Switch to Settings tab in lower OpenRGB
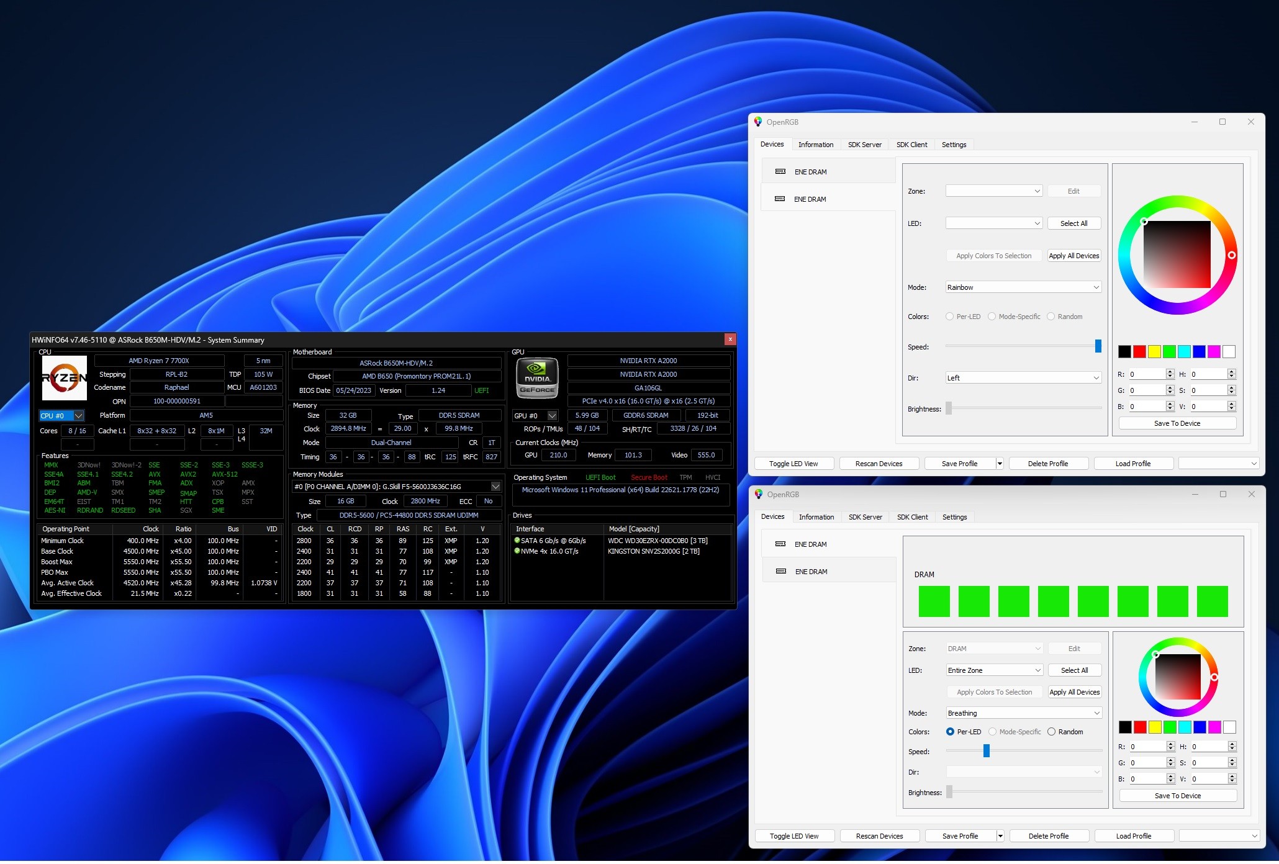The image size is (1279, 864). tap(954, 517)
